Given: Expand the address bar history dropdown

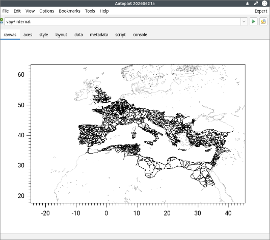Looking at the screenshot, I should [244, 21].
